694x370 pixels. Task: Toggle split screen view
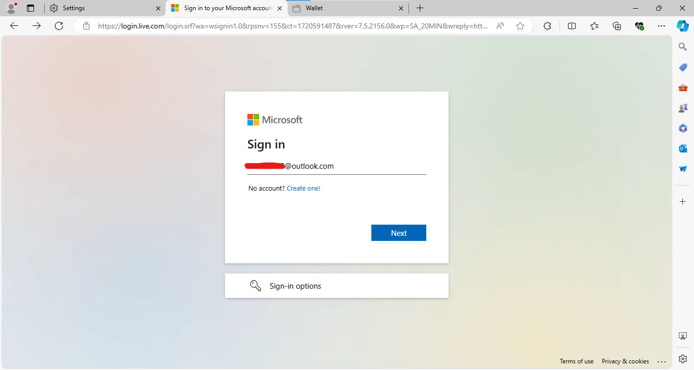pos(572,26)
